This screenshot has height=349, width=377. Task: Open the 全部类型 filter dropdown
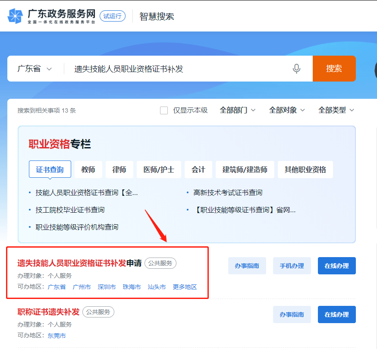[336, 110]
